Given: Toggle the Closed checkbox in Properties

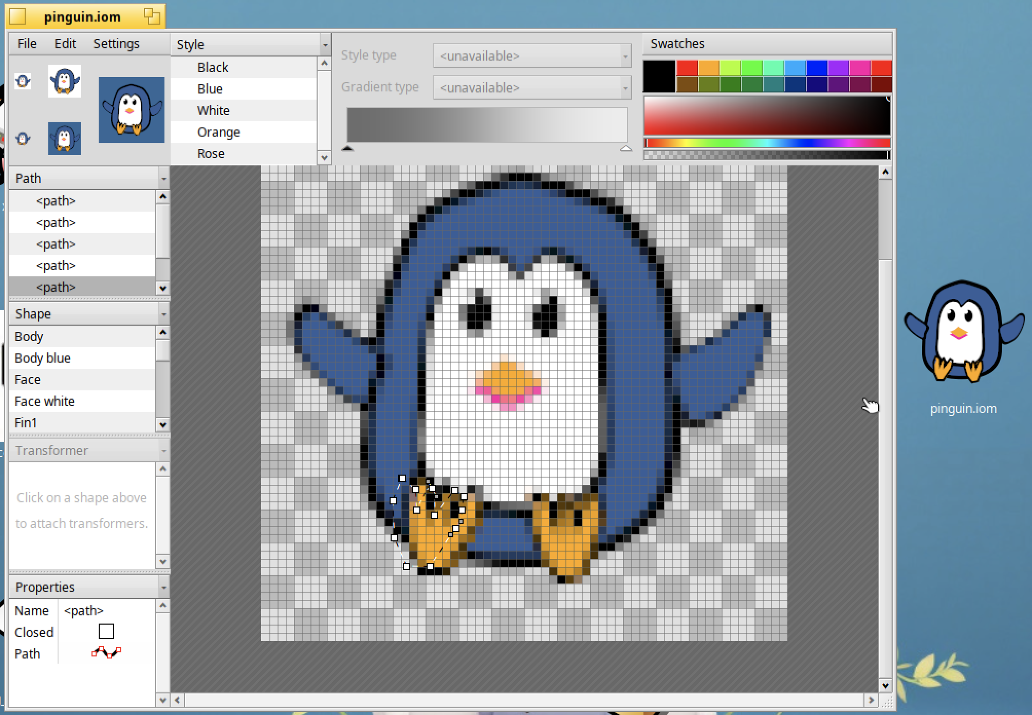Looking at the screenshot, I should [x=106, y=631].
